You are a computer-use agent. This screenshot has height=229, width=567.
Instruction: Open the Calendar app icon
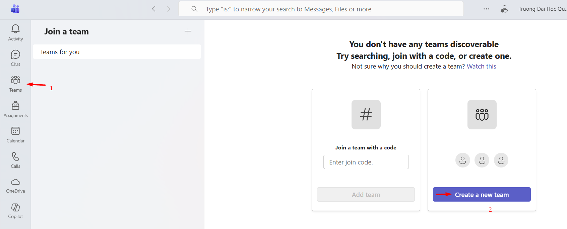click(15, 135)
